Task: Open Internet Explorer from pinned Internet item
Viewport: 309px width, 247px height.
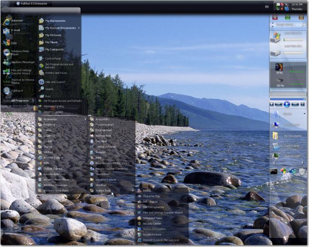Action: click(17, 21)
